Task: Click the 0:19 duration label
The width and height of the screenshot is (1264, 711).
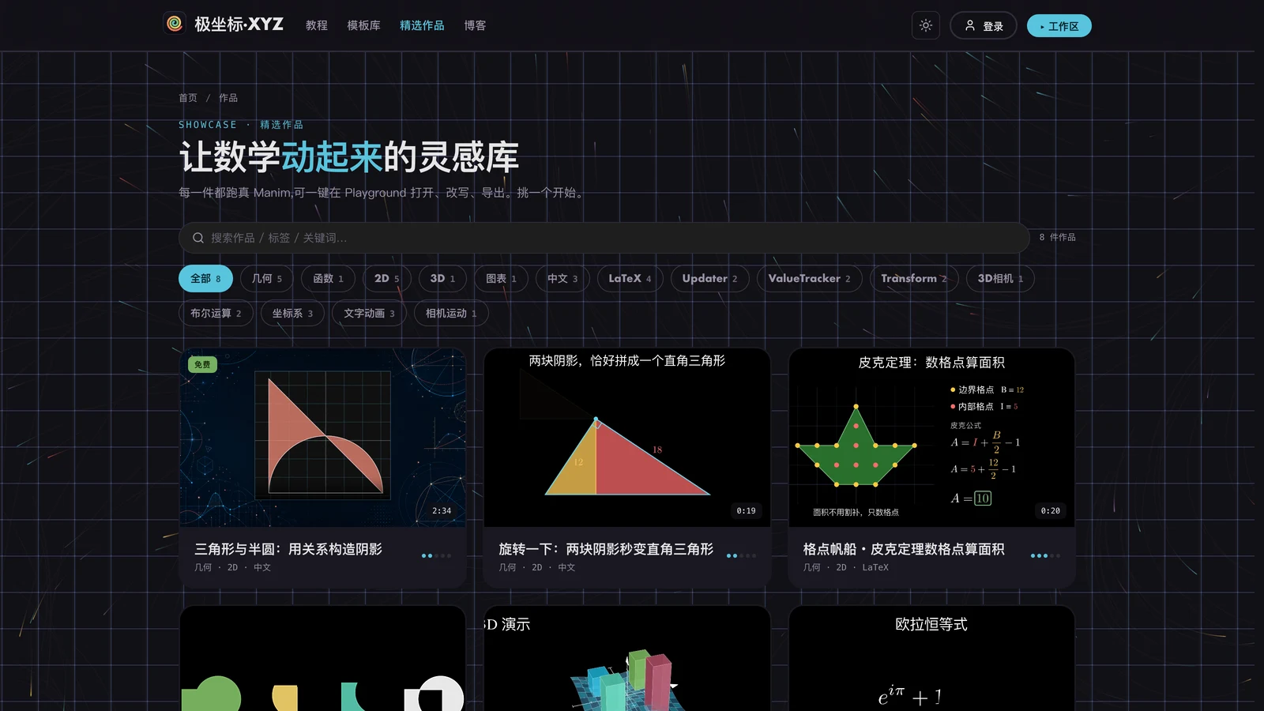Action: (746, 511)
